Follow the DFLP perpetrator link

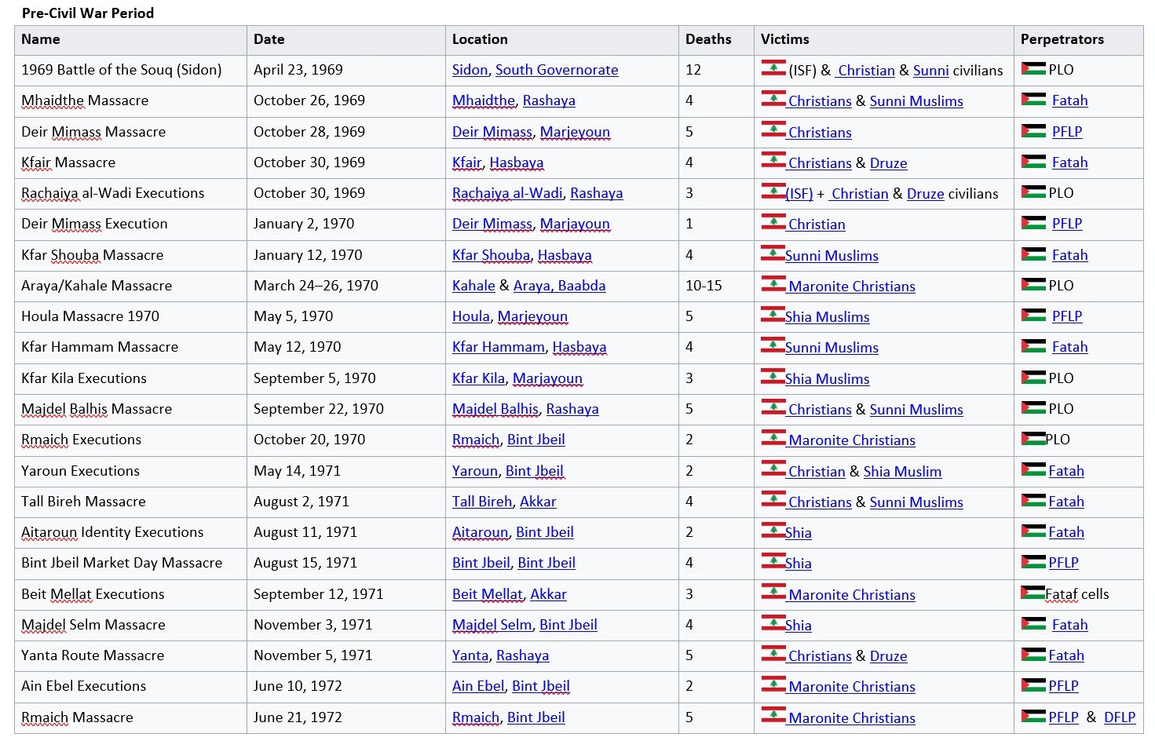pyautogui.click(x=1120, y=717)
